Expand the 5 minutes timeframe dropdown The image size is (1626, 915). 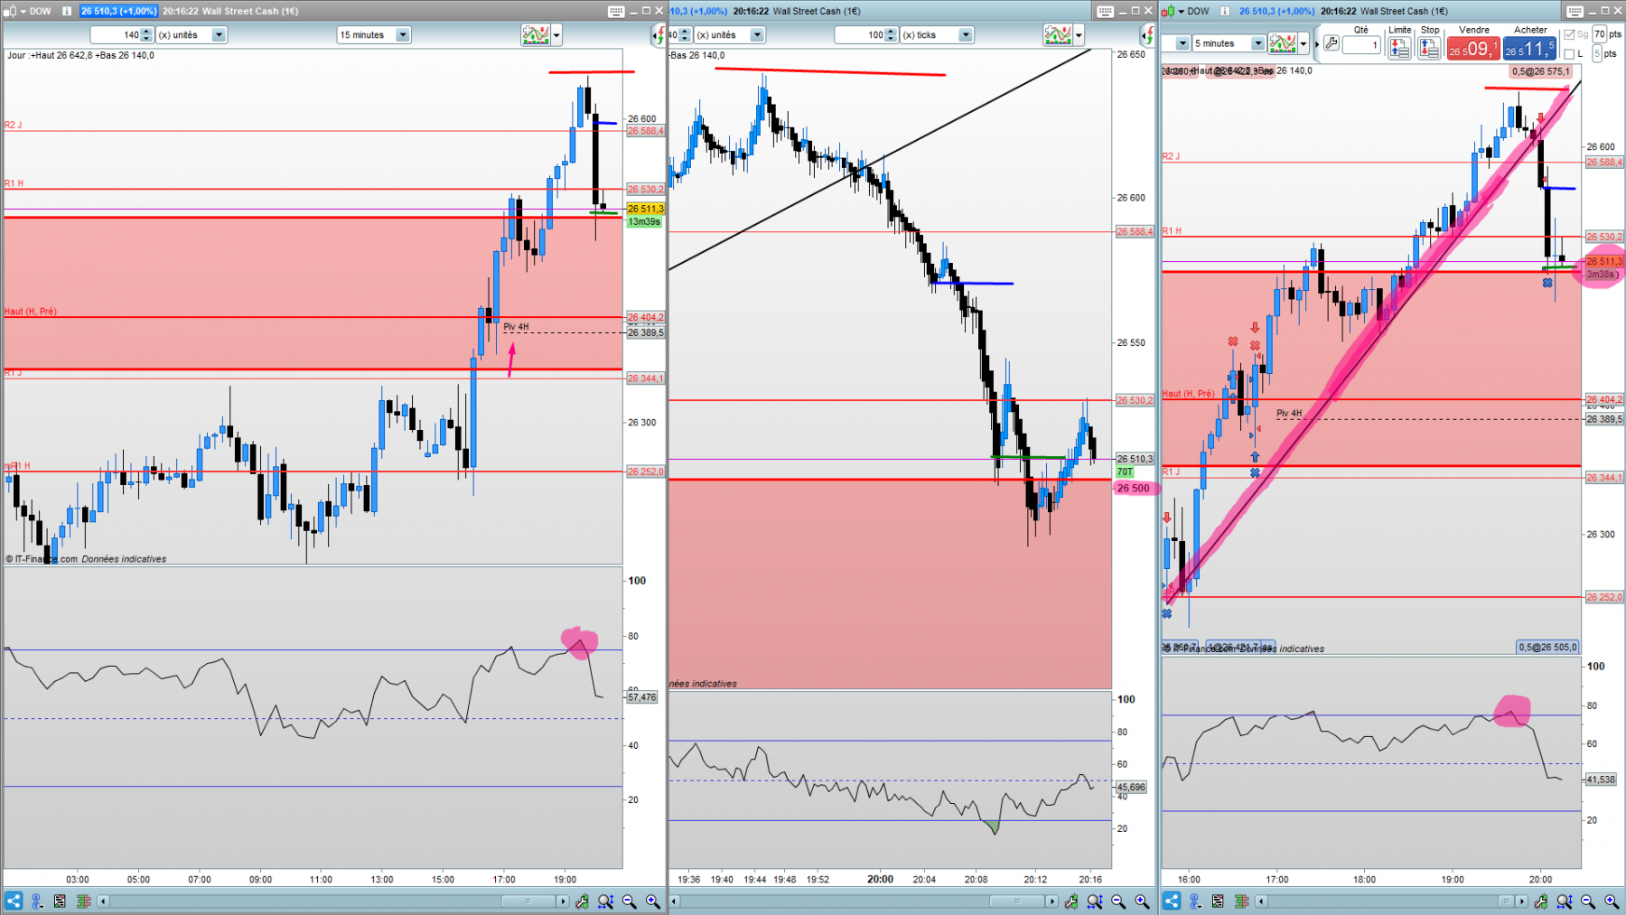point(1257,43)
